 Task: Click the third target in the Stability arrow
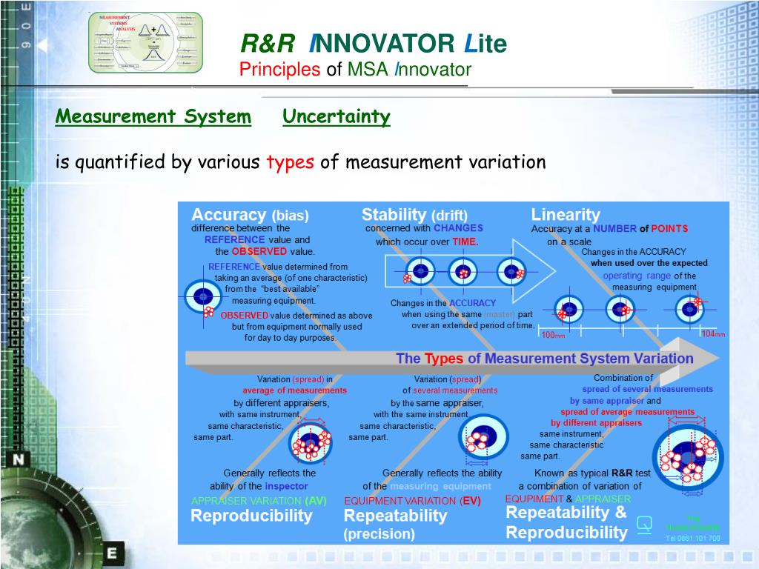[x=511, y=271]
